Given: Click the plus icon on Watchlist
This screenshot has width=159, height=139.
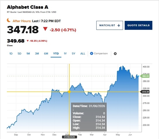Looking at the screenshot, I should coord(119,25).
